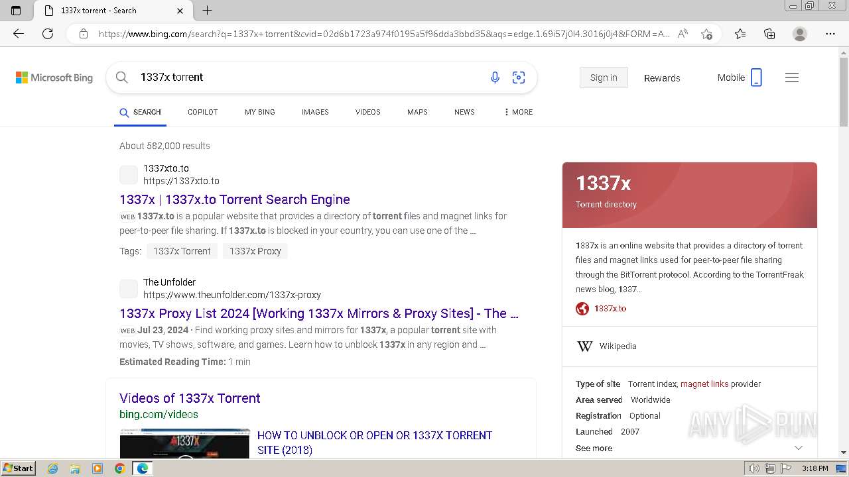Open tab actions menu icon

coord(16,11)
